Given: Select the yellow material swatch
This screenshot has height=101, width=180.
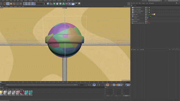Looking at the screenshot, I should [x=1, y=93].
